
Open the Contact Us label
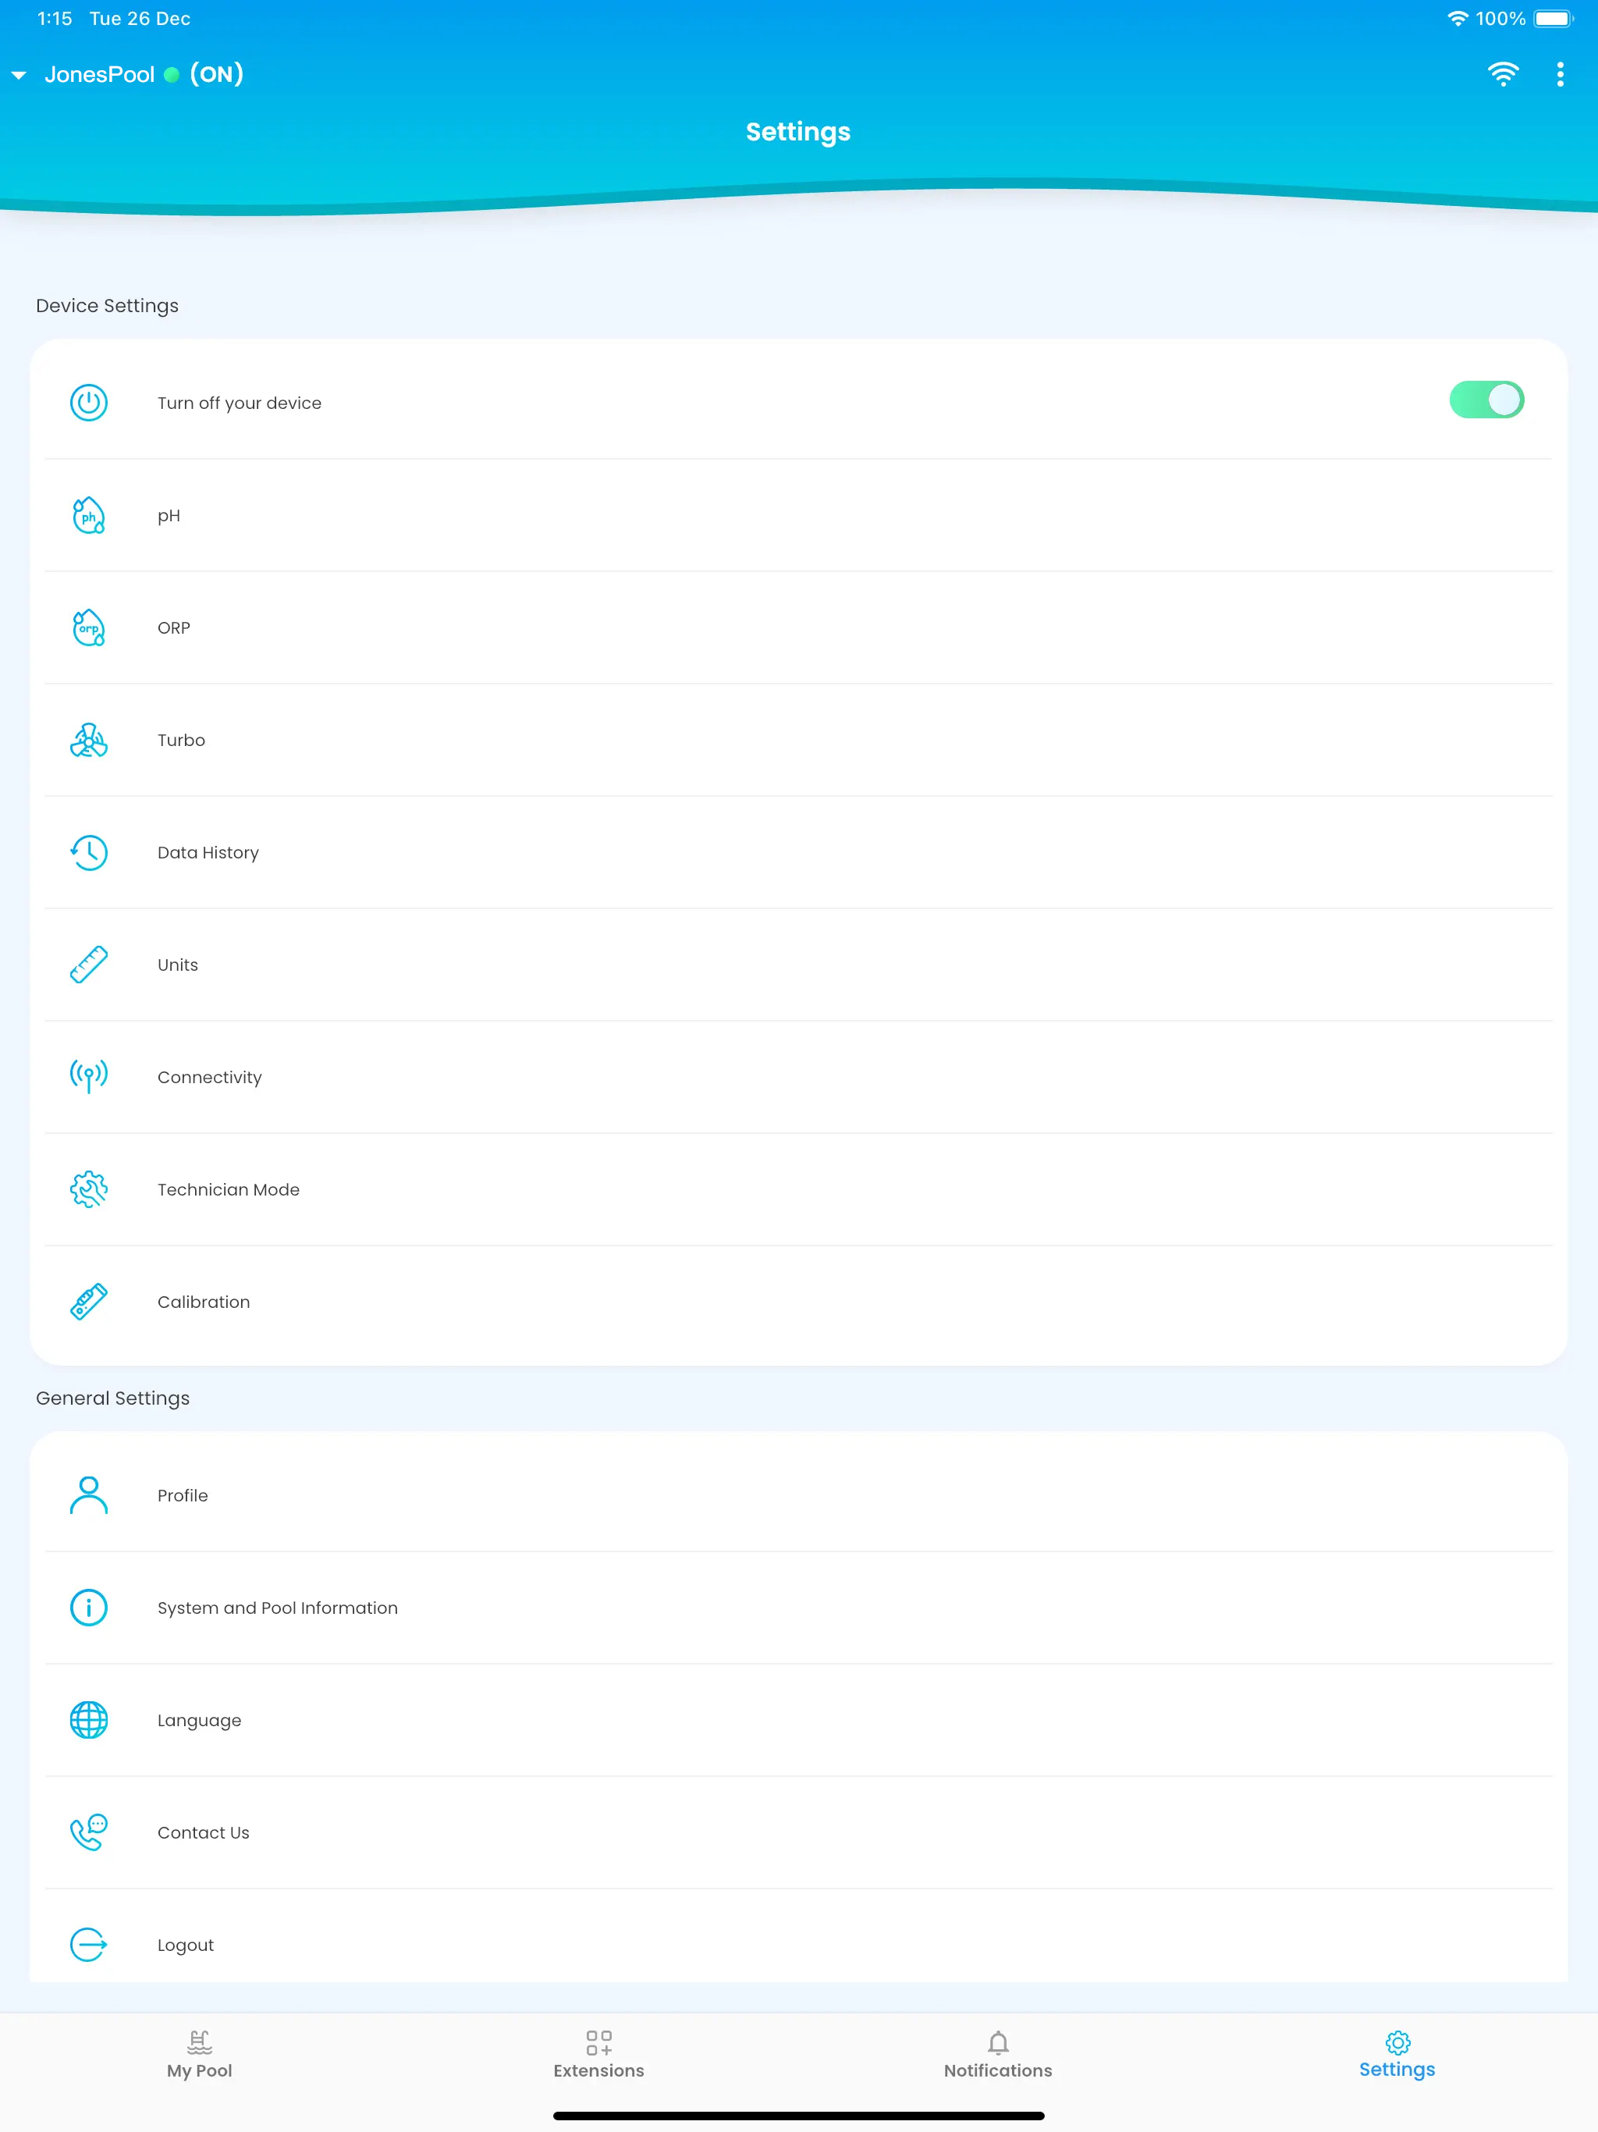pyautogui.click(x=204, y=1833)
